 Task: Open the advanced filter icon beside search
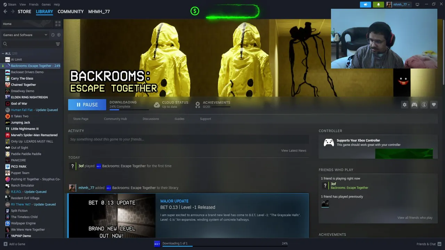(58, 44)
